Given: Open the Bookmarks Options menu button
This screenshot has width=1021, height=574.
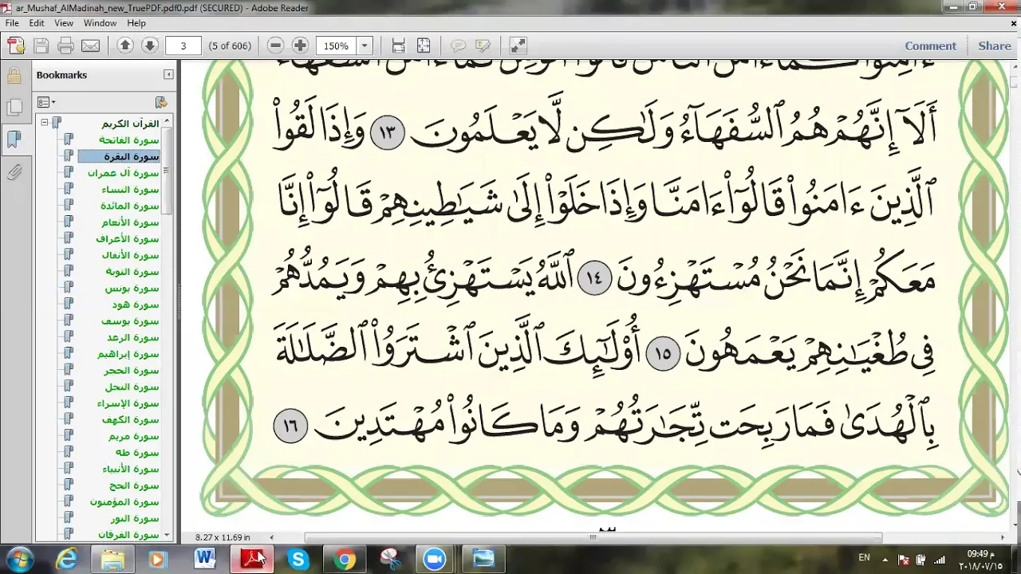Looking at the screenshot, I should coord(46,102).
